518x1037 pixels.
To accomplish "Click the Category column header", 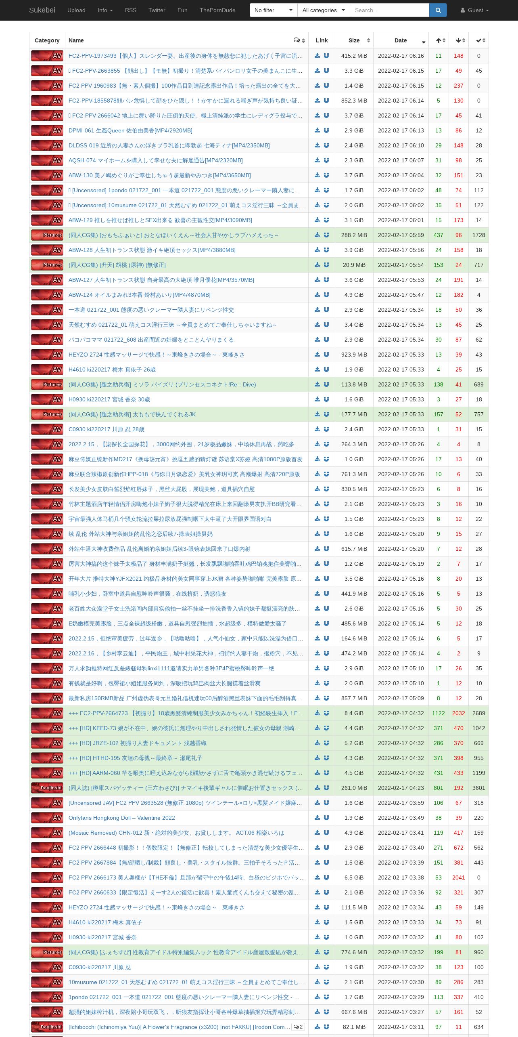I will pyautogui.click(x=47, y=40).
